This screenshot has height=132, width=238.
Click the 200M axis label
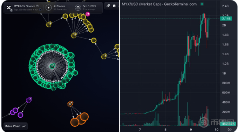[226, 112]
